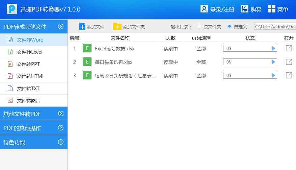This screenshot has height=170, width=296.
Task: Click the Word document icon in the sidebar
Action: tap(10, 40)
